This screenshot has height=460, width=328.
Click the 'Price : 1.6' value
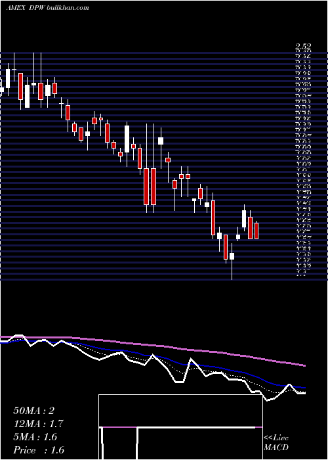(39, 450)
